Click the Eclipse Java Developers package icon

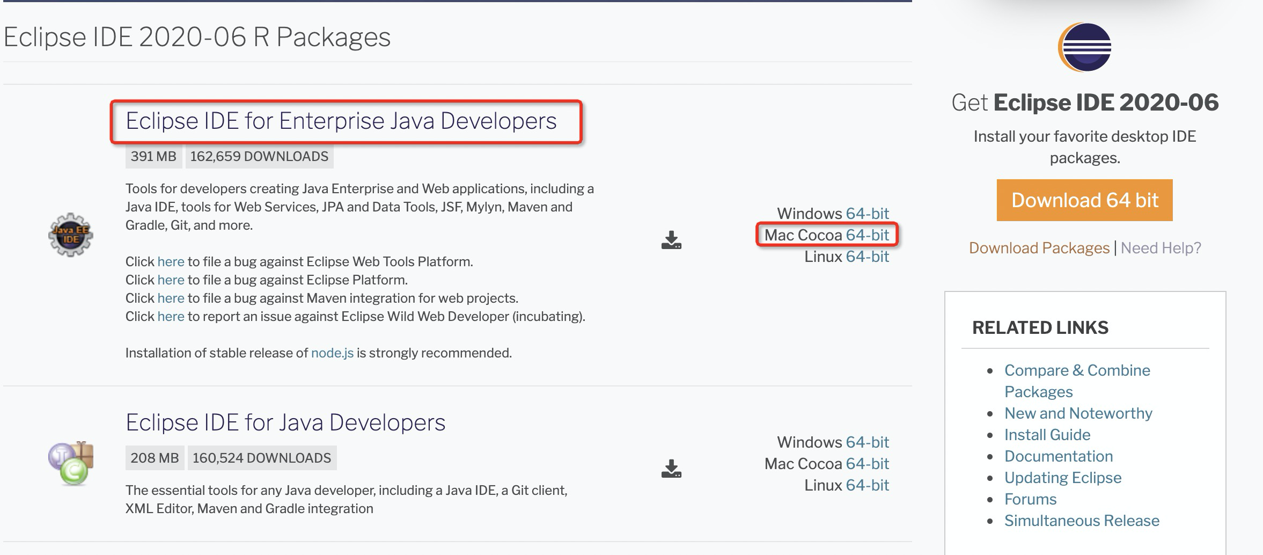coord(71,463)
